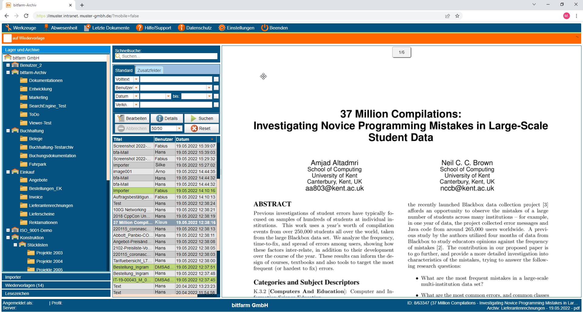Select the Projekte 2003 folder icon
This screenshot has height=312, width=583.
(x=31, y=253)
